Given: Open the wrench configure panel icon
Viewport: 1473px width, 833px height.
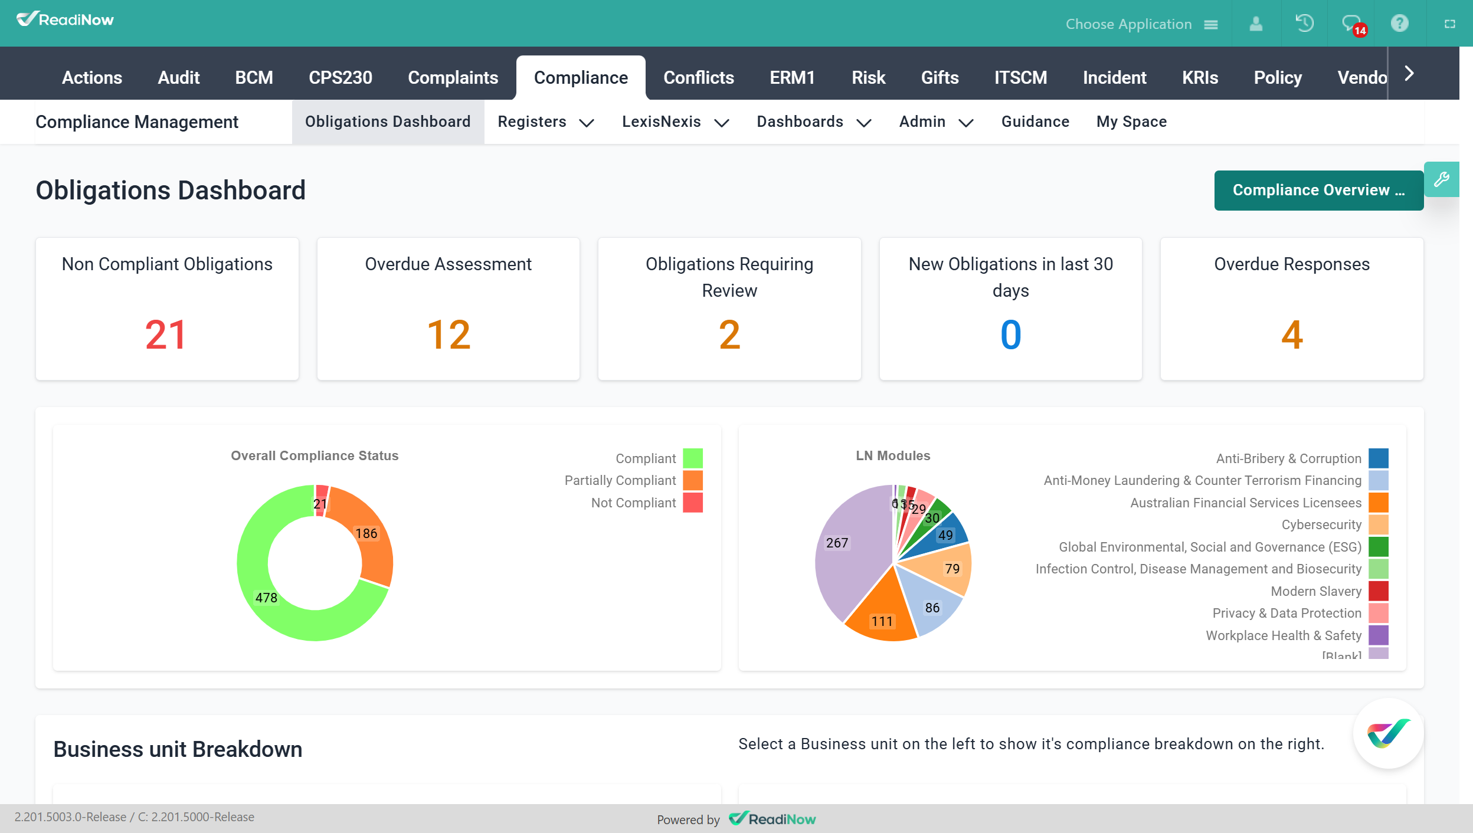Looking at the screenshot, I should click(x=1442, y=179).
